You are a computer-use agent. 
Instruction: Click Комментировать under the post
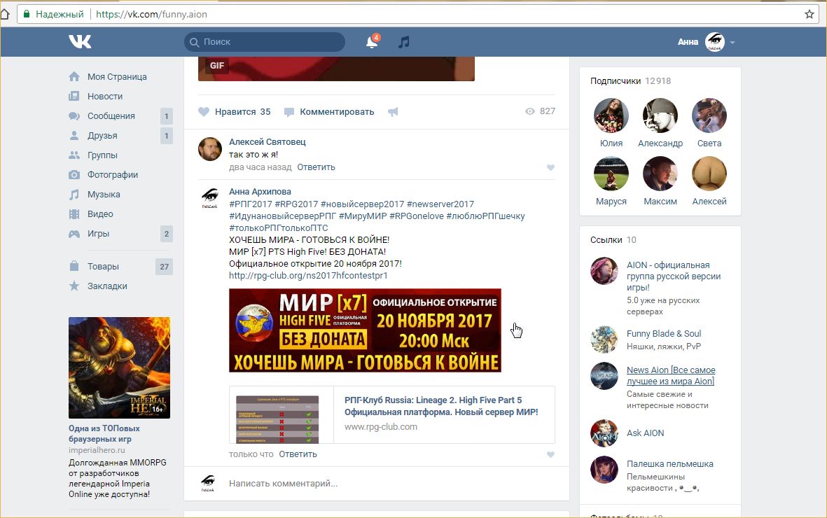pos(337,112)
